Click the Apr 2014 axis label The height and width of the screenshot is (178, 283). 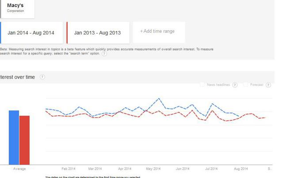tap(125, 169)
